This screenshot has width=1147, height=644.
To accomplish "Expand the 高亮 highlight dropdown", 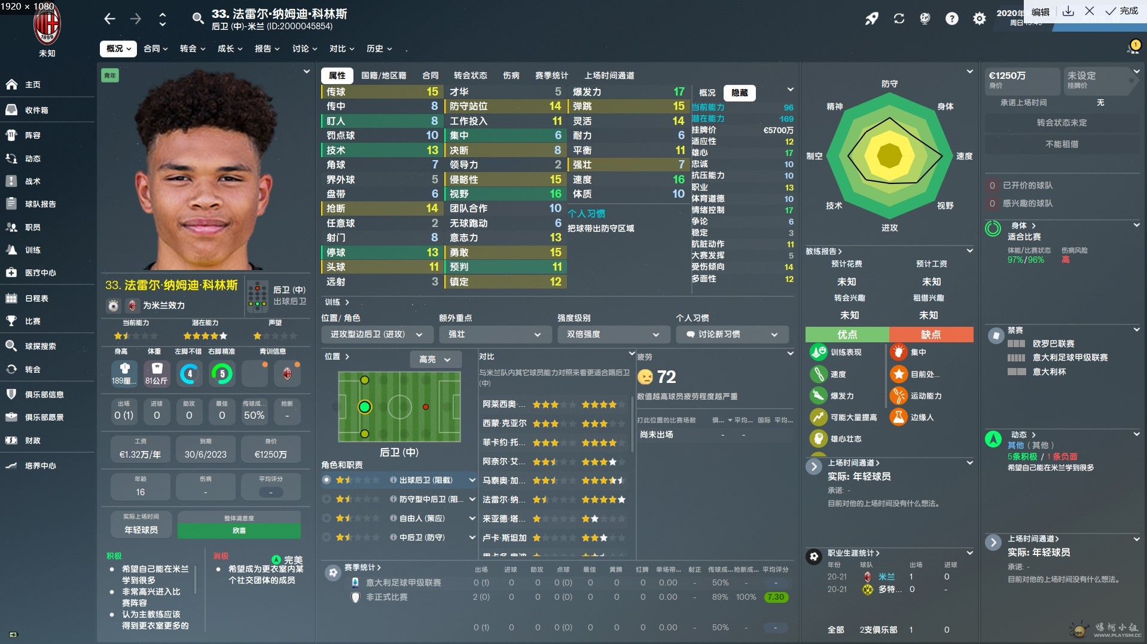I will 436,359.
